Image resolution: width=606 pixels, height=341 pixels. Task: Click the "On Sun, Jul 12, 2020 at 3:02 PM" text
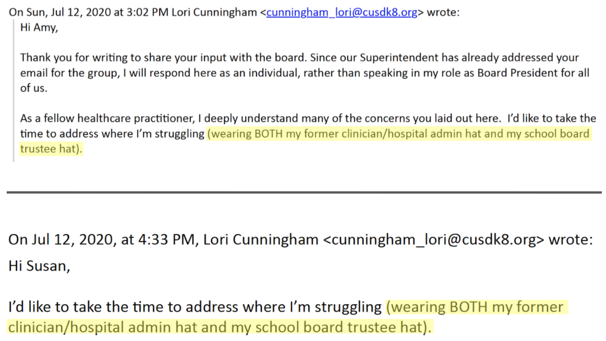[89, 13]
